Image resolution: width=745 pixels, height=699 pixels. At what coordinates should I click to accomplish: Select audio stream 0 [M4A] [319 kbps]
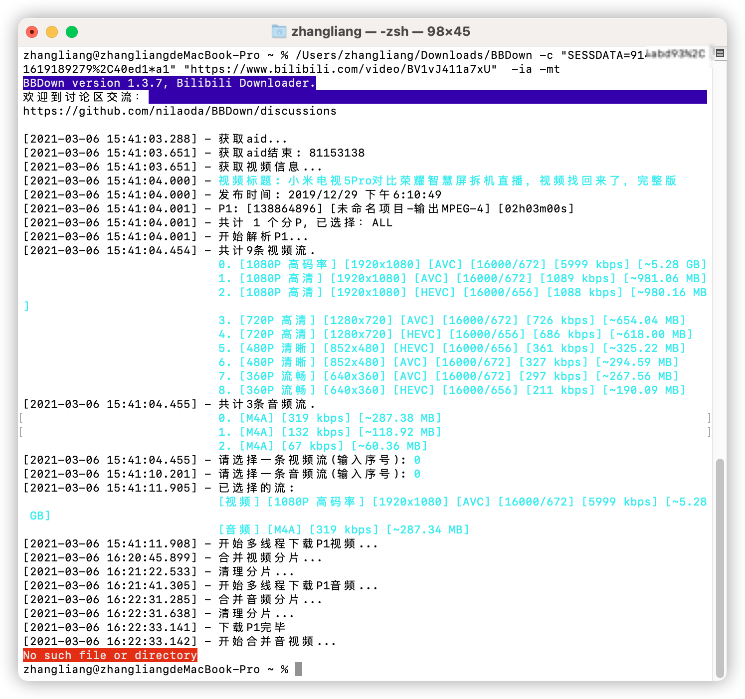pyautogui.click(x=329, y=418)
